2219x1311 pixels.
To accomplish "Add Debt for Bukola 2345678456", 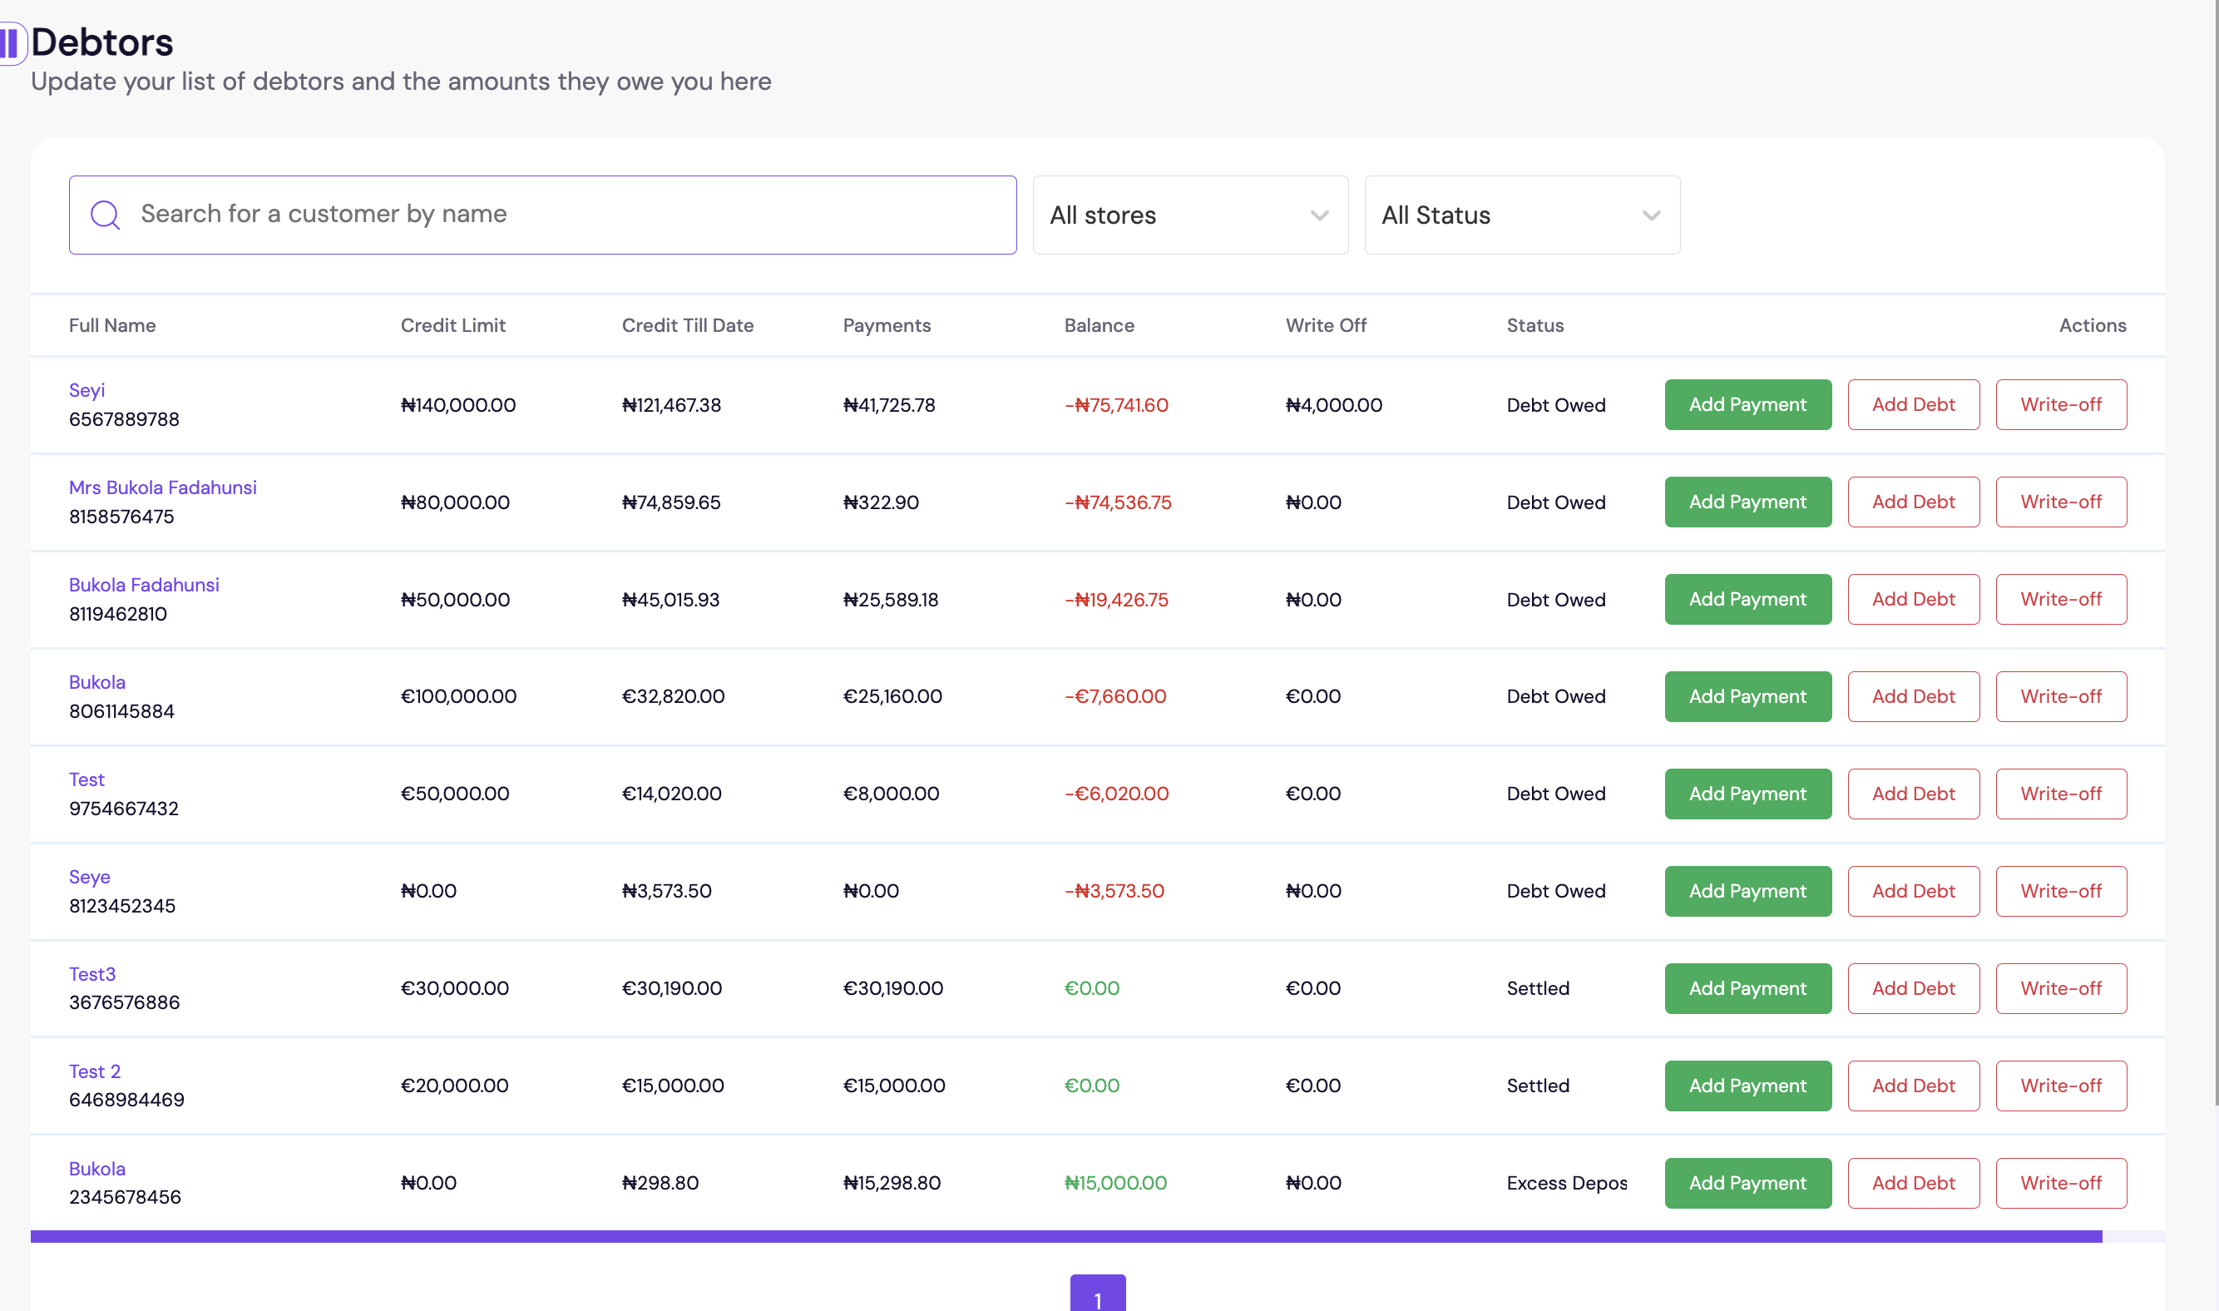I will point(1913,1182).
